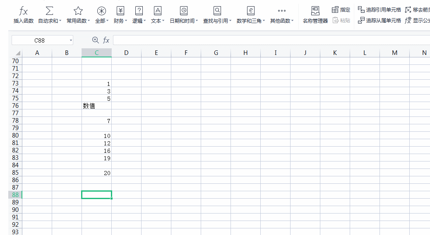Click cell C82 containing 16
430x235 pixels.
tap(96, 150)
